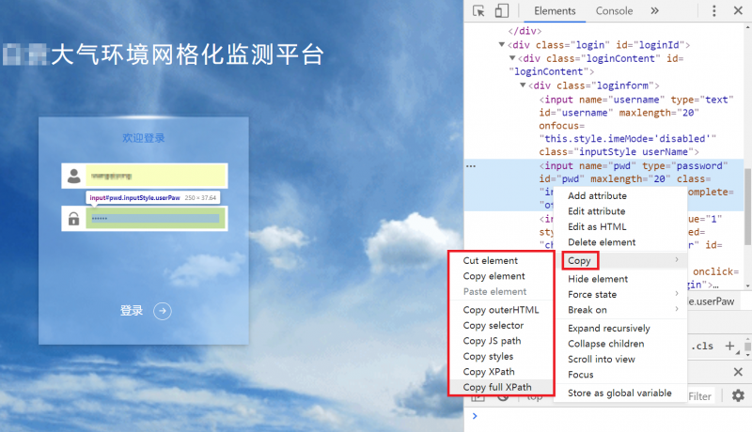
Task: Close the console drawer with X
Action: click(738, 373)
